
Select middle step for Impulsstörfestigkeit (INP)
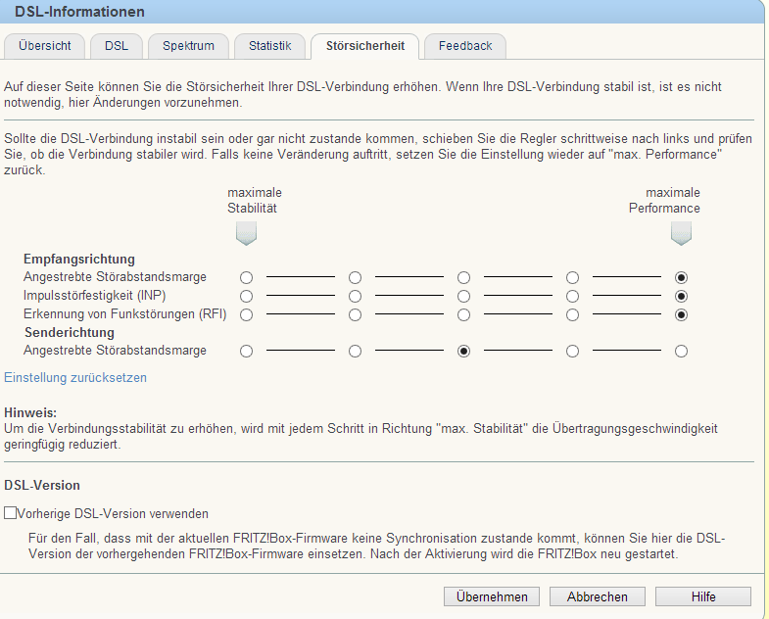tap(464, 296)
